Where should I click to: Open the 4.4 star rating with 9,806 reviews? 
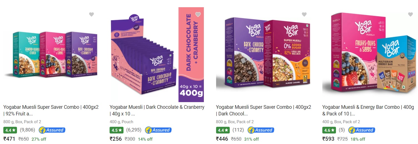(10, 130)
